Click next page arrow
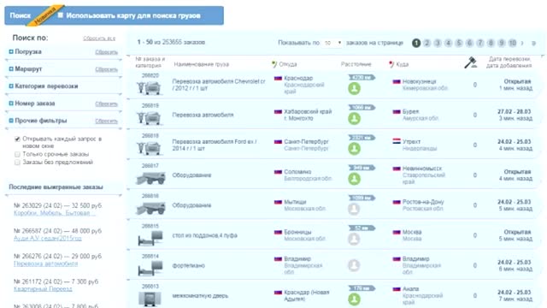This screenshot has height=308, width=547. [x=522, y=43]
